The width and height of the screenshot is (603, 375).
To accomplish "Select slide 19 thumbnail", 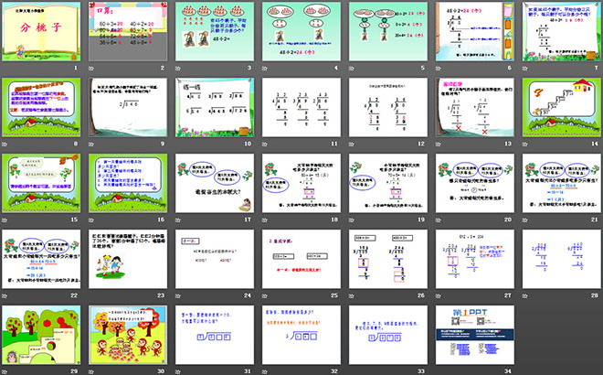I will click(x=388, y=183).
